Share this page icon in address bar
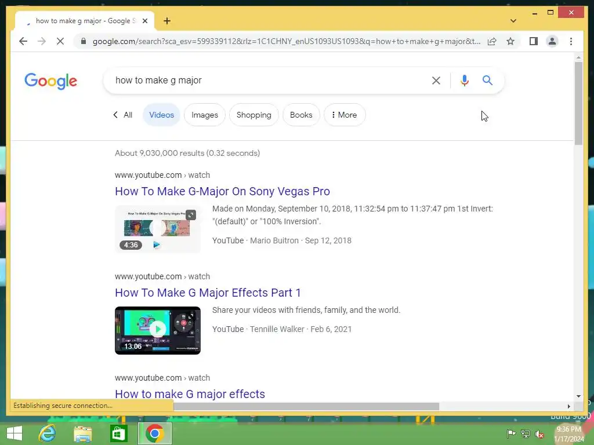Viewport: 594px width, 445px height. click(492, 41)
